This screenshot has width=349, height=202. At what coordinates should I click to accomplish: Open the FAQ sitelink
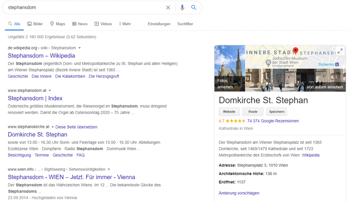click(x=80, y=155)
